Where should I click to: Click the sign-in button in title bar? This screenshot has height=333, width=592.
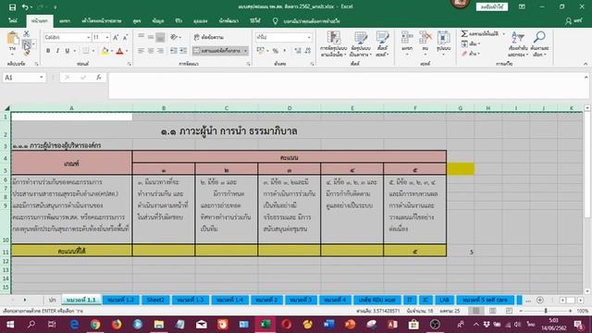[x=491, y=6]
